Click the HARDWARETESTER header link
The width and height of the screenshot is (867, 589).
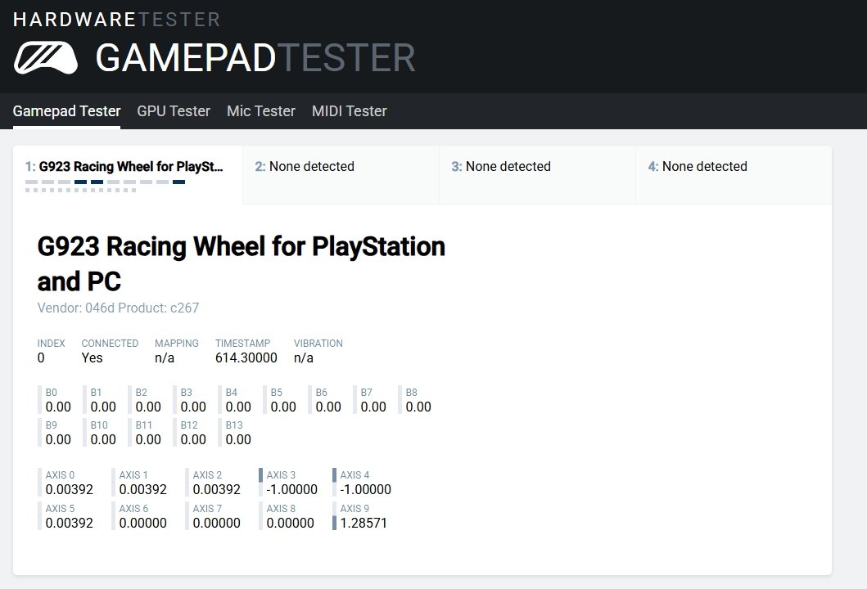pyautogui.click(x=116, y=20)
